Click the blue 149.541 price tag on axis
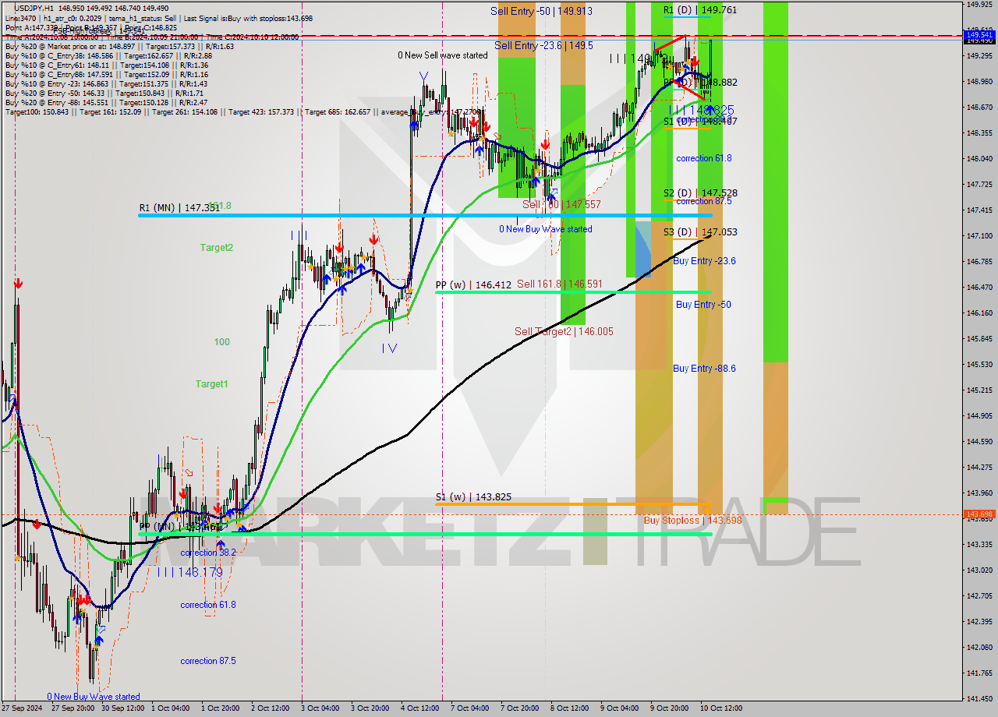Image resolution: width=998 pixels, height=717 pixels. pyautogui.click(x=980, y=35)
